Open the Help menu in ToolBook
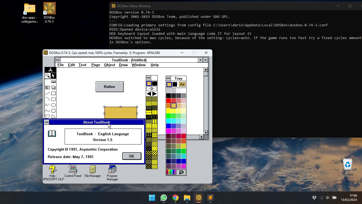This screenshot has width=362, height=204. (154, 65)
